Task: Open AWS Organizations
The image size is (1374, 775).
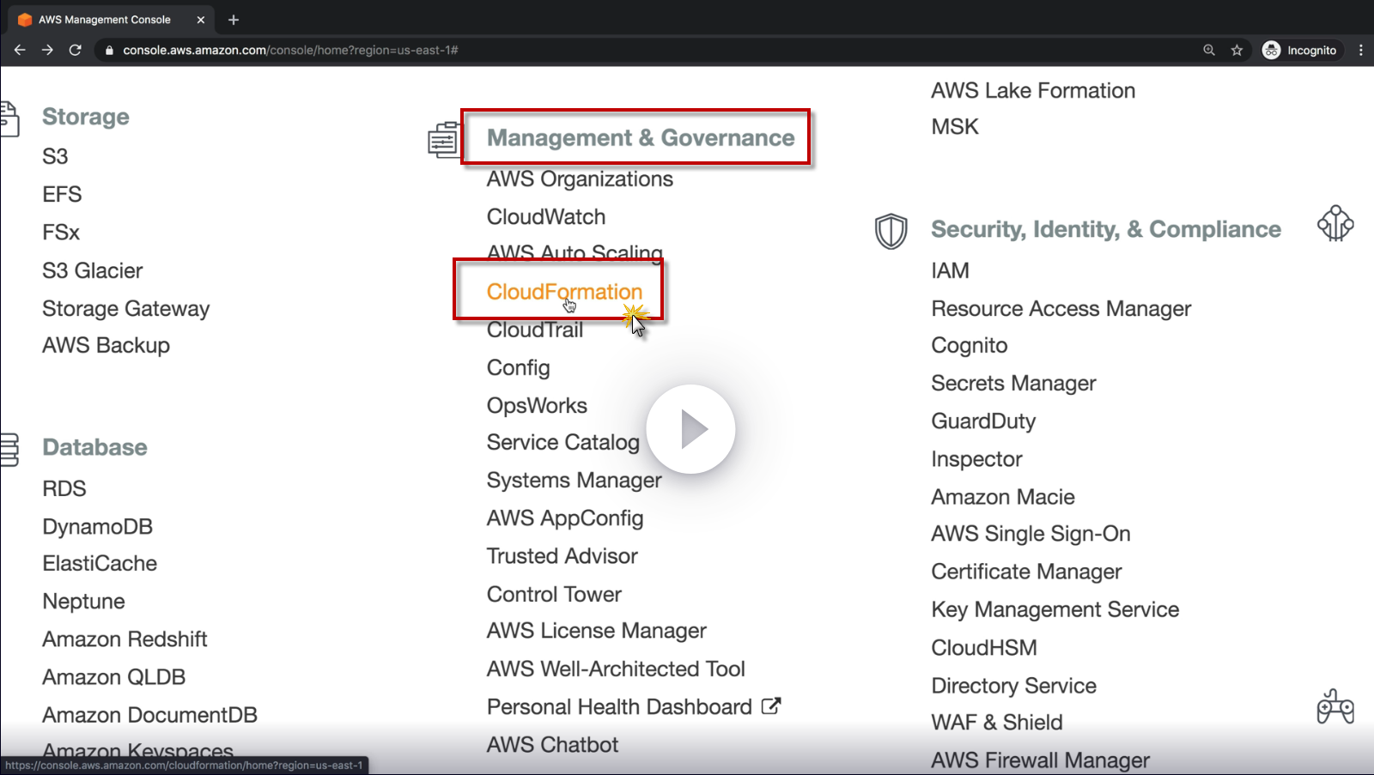Action: (x=581, y=179)
